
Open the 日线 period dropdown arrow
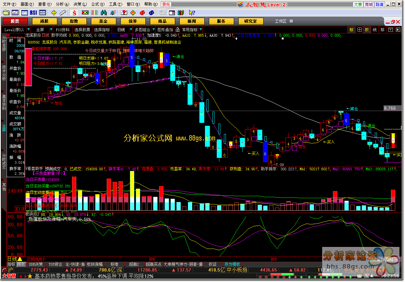coord(130,29)
